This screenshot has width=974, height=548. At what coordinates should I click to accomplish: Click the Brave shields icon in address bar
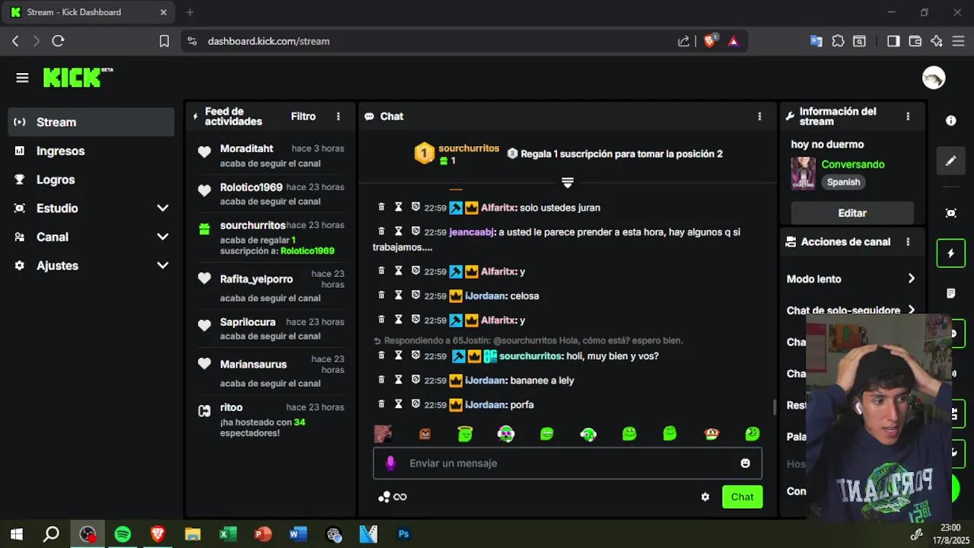coord(710,41)
